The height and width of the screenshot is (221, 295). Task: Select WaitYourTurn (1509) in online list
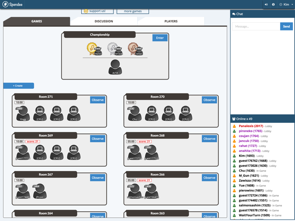click(x=254, y=216)
